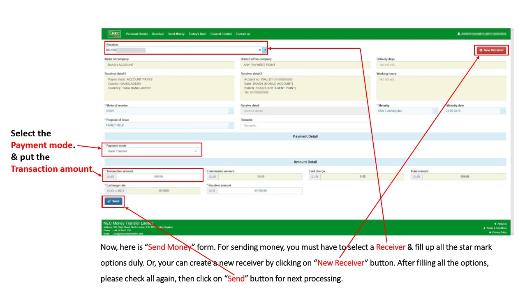The width and height of the screenshot is (525, 295).
Task: Open the Privacy Policy footer link
Action: point(499,233)
